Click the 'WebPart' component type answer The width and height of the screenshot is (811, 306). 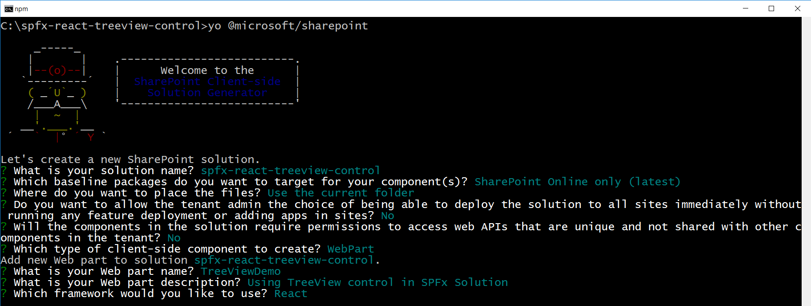tap(351, 249)
